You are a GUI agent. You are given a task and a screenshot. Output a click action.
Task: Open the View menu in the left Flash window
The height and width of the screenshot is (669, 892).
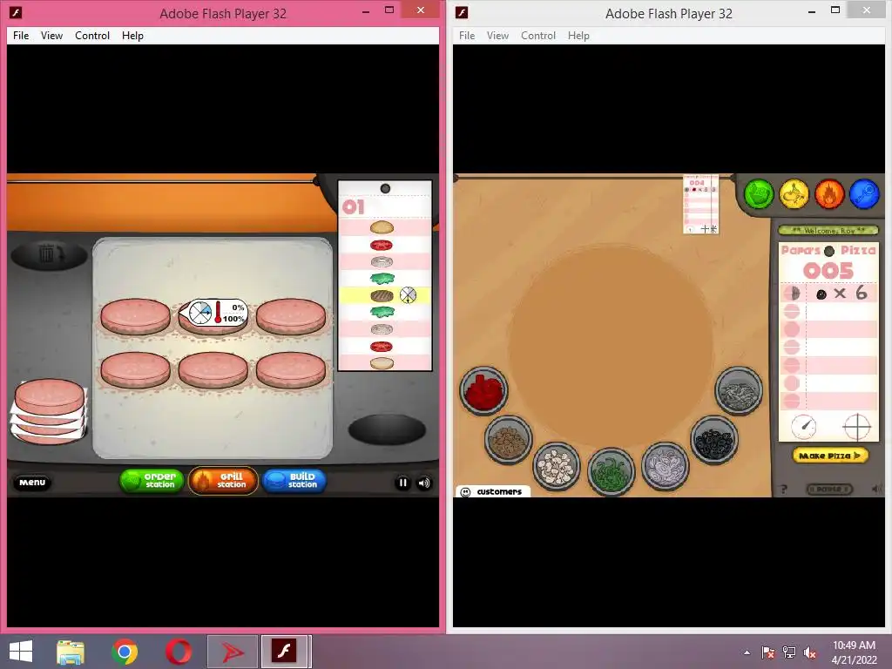pos(51,35)
